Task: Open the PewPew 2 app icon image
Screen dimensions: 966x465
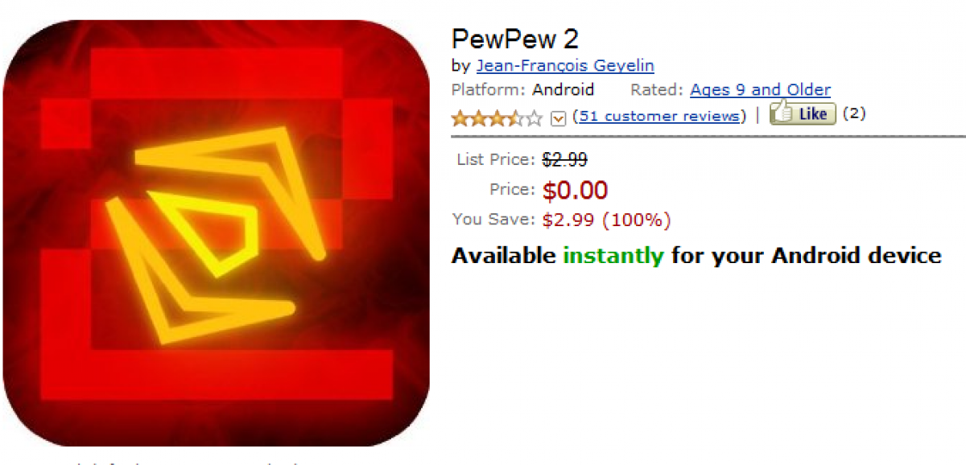Action: point(215,233)
